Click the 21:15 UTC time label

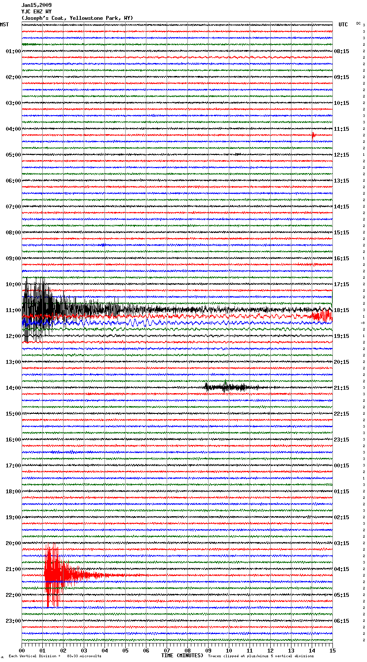click(342, 388)
